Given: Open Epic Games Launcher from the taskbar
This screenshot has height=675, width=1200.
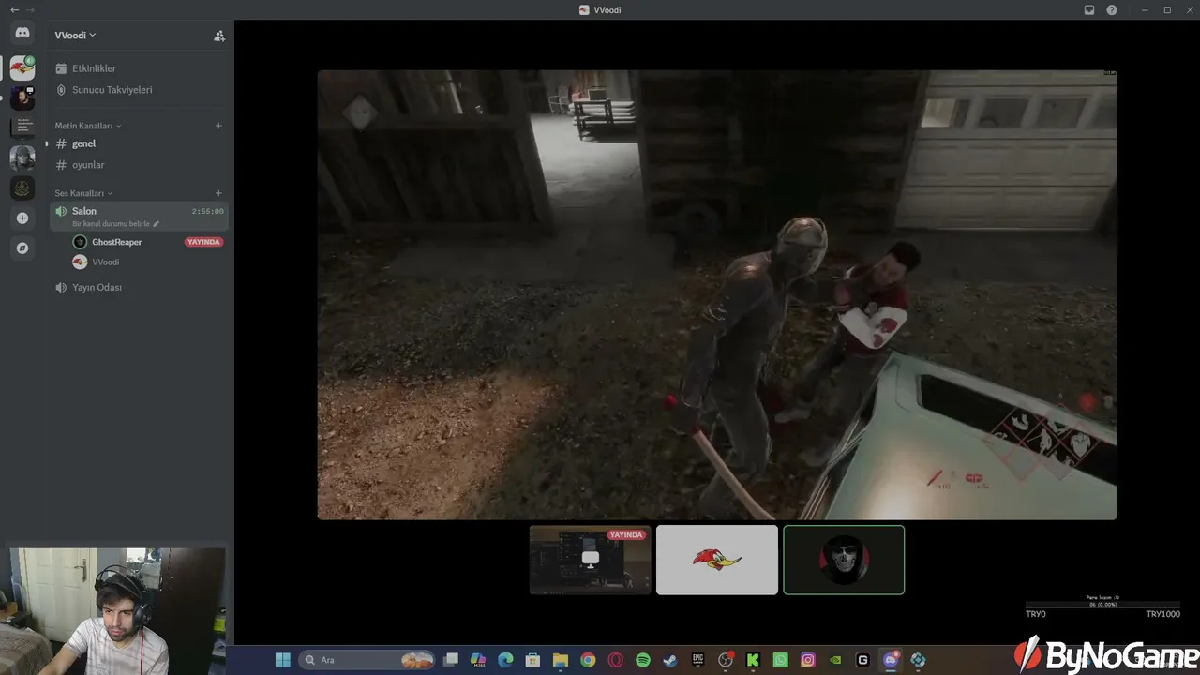Looking at the screenshot, I should (697, 660).
